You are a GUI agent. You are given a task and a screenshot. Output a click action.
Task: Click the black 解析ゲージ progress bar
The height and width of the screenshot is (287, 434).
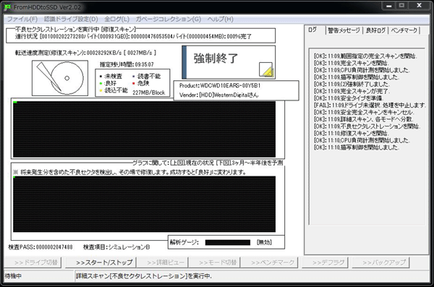point(228,242)
